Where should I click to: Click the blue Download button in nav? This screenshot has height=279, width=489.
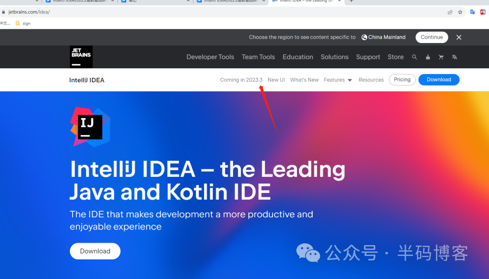439,80
